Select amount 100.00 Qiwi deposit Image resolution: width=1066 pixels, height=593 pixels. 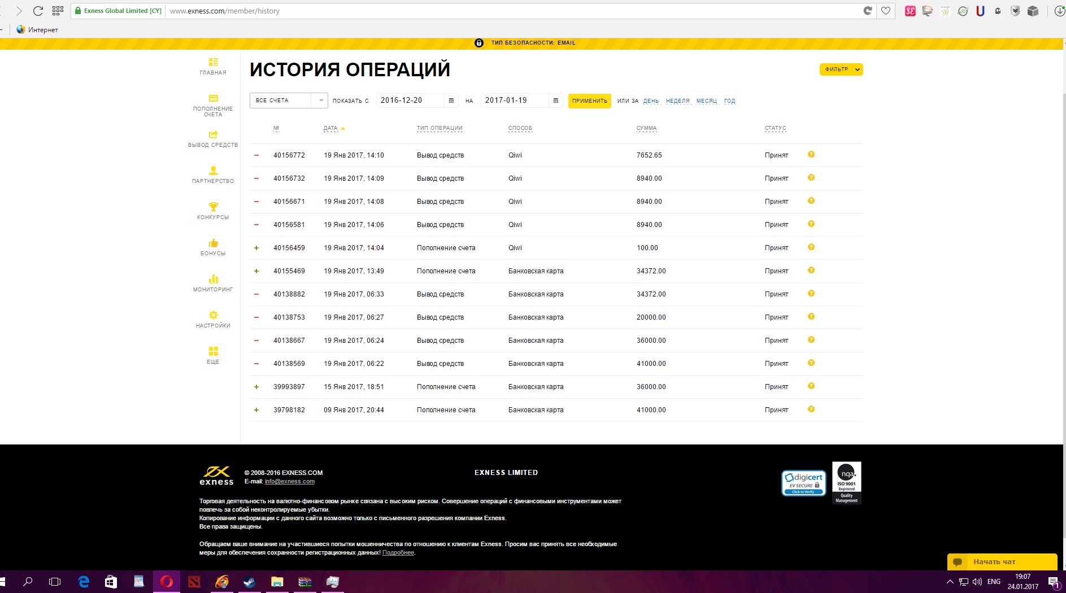click(x=647, y=248)
